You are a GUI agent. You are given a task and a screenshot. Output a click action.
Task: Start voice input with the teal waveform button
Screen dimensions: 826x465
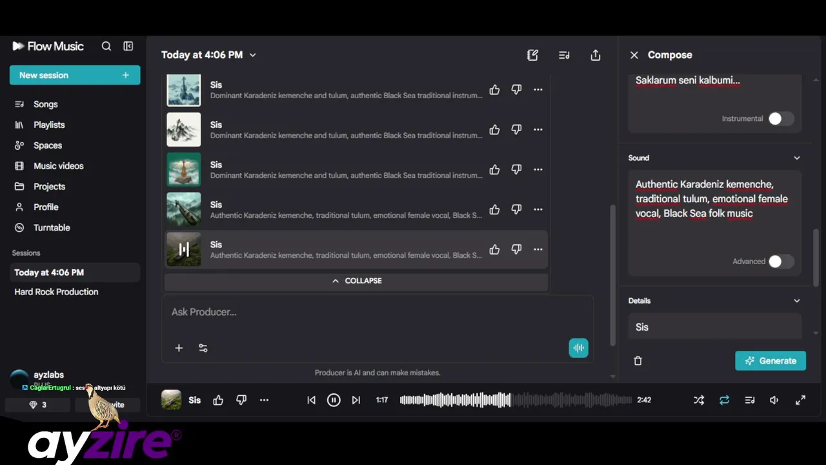[x=578, y=348]
